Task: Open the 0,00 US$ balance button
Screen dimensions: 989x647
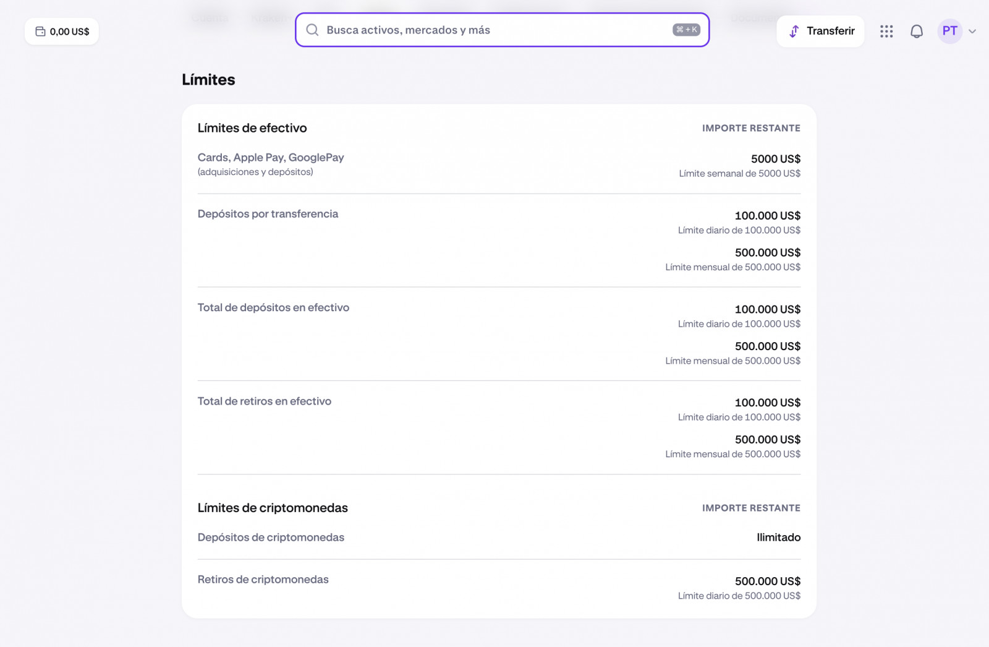Action: coord(62,32)
